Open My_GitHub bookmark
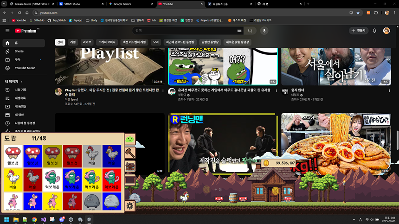The width and height of the screenshot is (399, 224). click(57, 20)
